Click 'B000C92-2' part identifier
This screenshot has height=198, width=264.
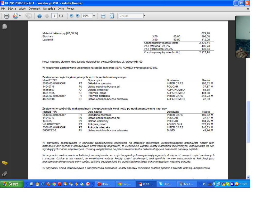pyautogui.click(x=49, y=130)
